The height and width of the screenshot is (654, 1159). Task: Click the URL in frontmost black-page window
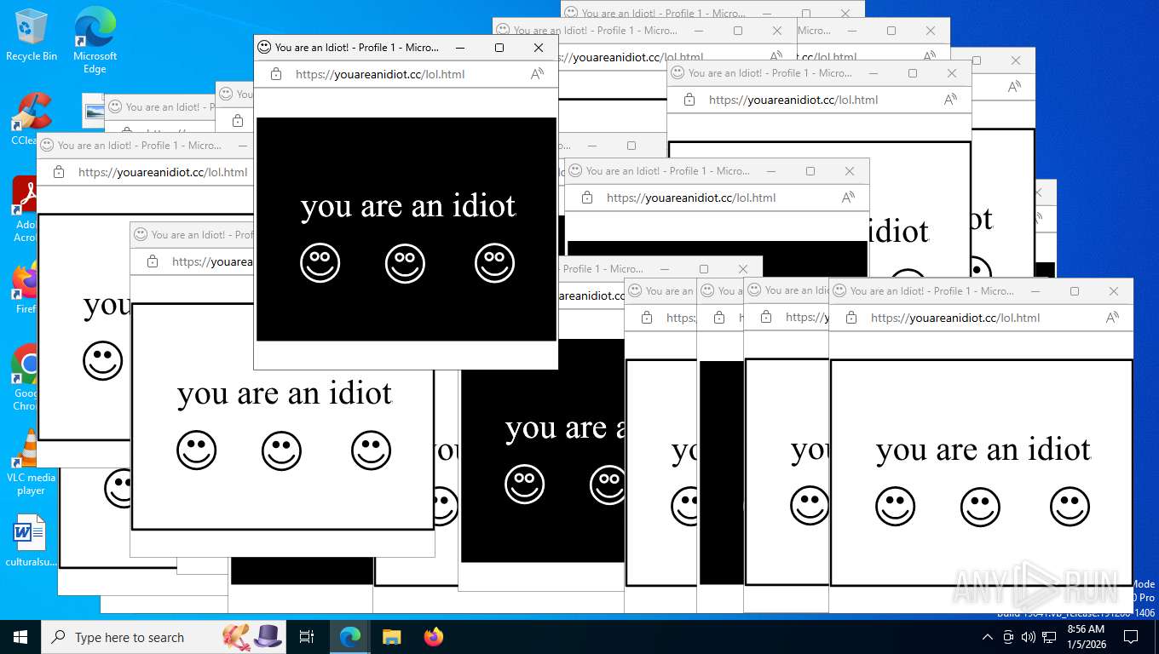pyautogui.click(x=380, y=74)
